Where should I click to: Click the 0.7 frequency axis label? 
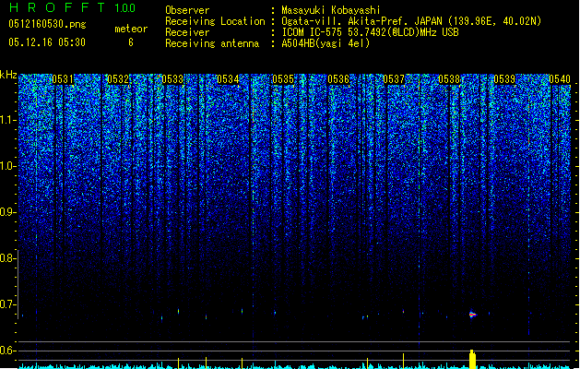(7, 304)
